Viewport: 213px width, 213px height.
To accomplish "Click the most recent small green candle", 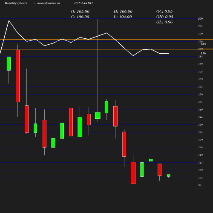I will (169, 176).
